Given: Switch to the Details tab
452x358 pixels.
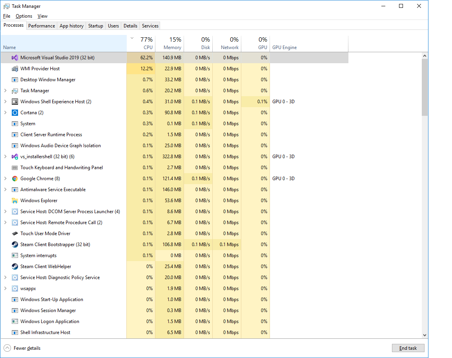Looking at the screenshot, I should (130, 26).
